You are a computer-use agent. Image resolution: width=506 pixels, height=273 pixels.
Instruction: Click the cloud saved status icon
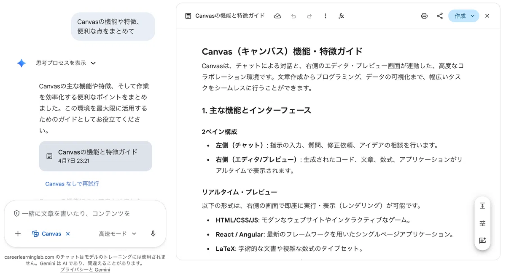tap(277, 16)
